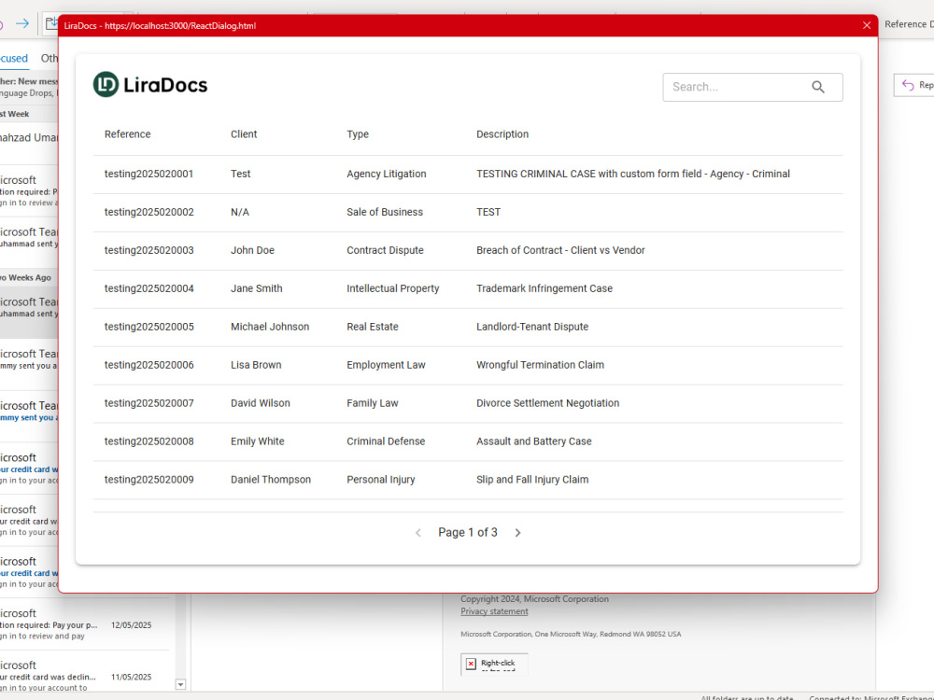Select reference testing2025020003
The height and width of the screenshot is (700, 934).
pos(149,250)
